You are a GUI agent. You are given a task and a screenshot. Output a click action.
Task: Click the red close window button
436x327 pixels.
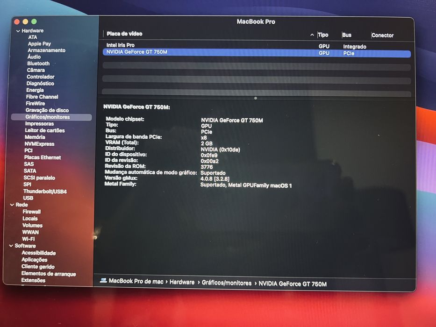17,21
